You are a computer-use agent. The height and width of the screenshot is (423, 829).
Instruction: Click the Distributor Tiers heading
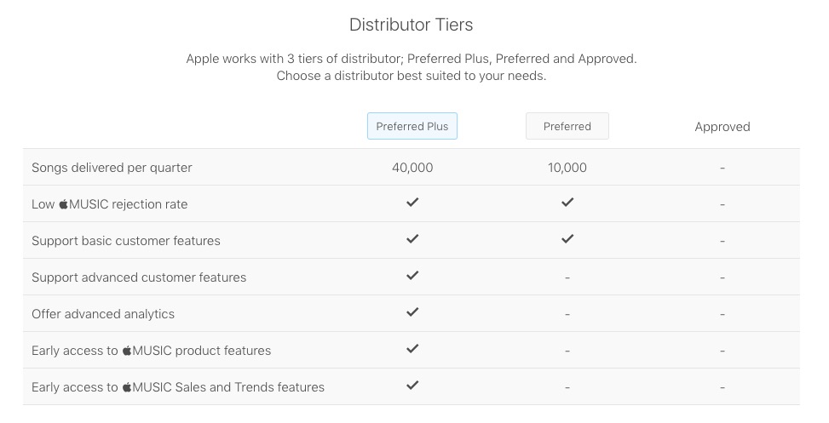412,25
